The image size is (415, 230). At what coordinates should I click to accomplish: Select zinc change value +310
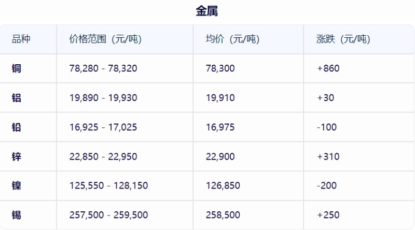tap(328, 156)
